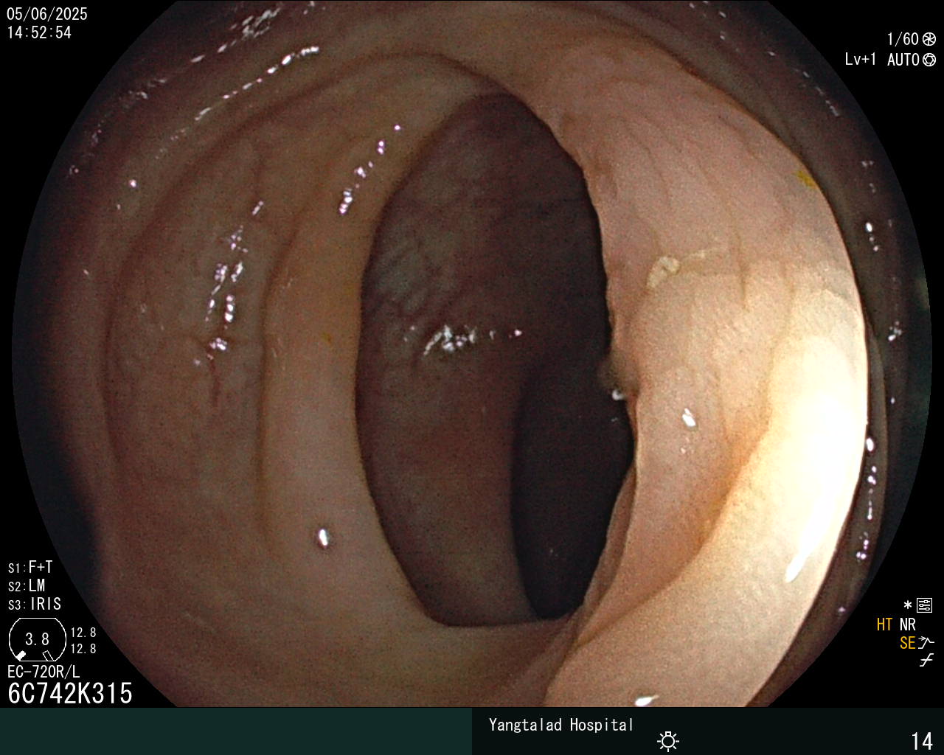This screenshot has width=944, height=755.
Task: Click the yellow HT indicator
Action: click(x=884, y=625)
